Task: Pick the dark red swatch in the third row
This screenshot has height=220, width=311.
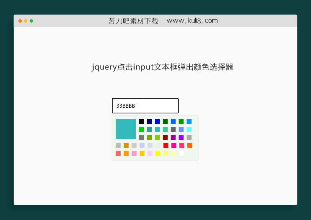Action: (x=165, y=137)
